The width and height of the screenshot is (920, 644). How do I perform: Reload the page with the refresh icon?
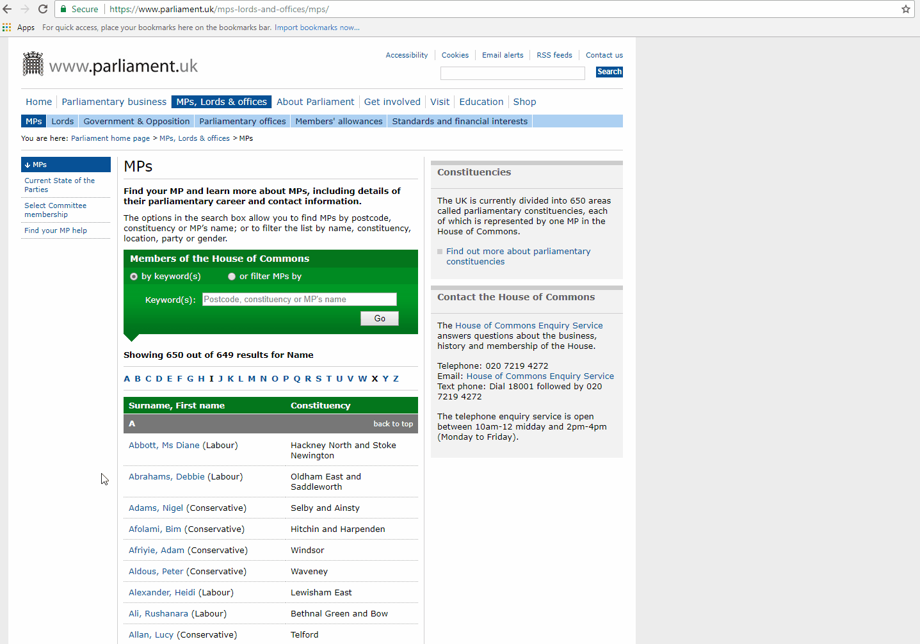pos(43,9)
